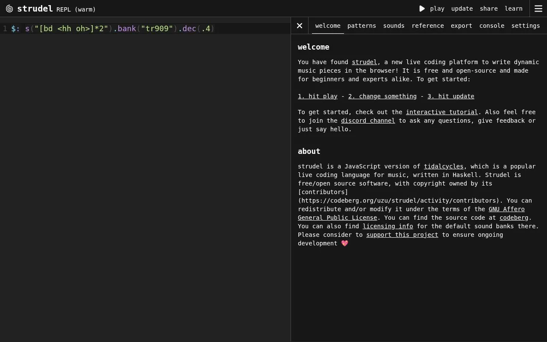
Task: Visit the codeberg source code link
Action: (x=514, y=218)
